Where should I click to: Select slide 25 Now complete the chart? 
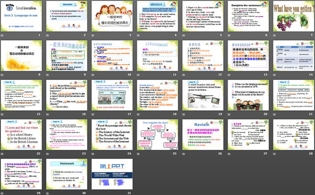[157, 135]
